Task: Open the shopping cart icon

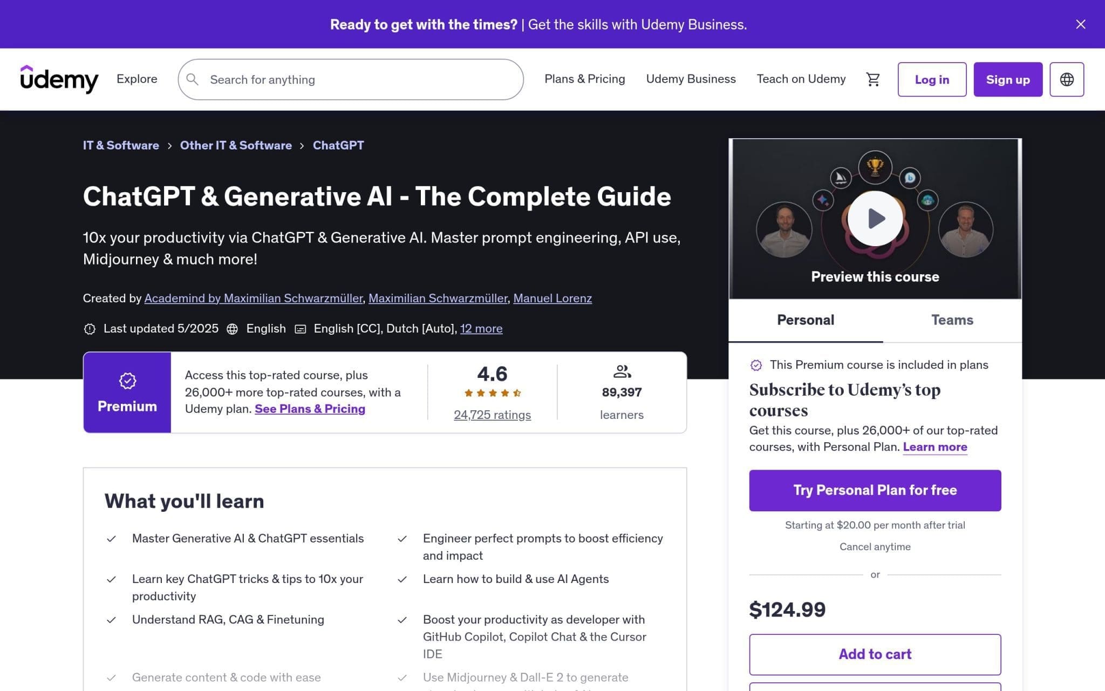Action: (873, 79)
